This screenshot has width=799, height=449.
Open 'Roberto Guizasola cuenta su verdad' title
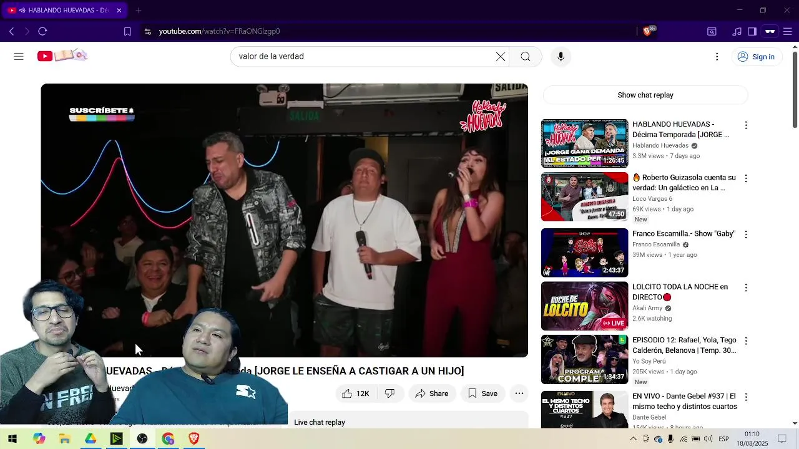point(684,183)
